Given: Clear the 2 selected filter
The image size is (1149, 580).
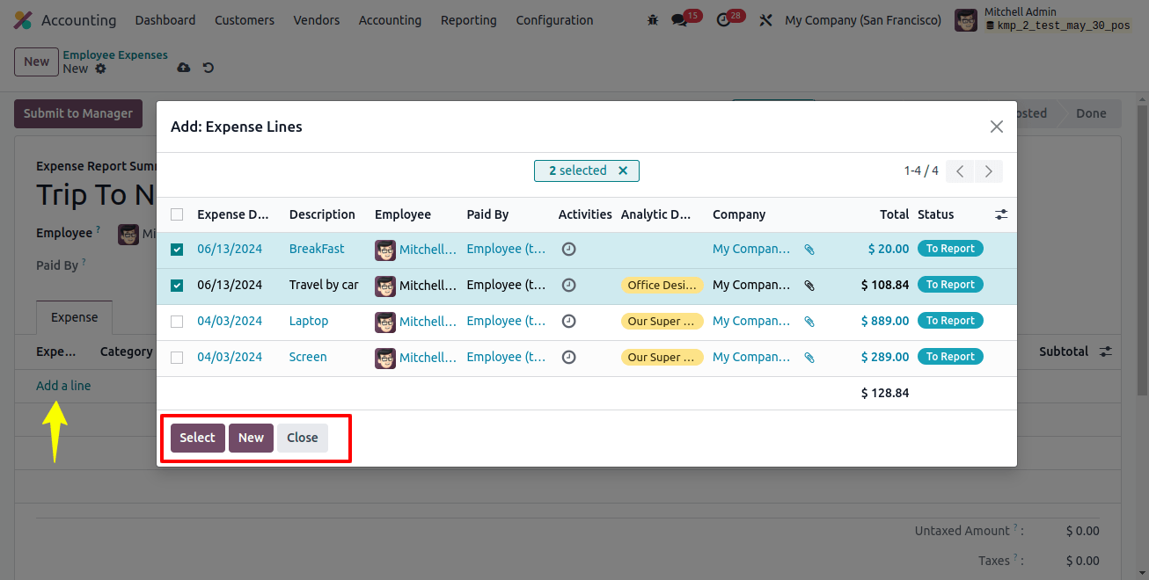Looking at the screenshot, I should pyautogui.click(x=623, y=170).
